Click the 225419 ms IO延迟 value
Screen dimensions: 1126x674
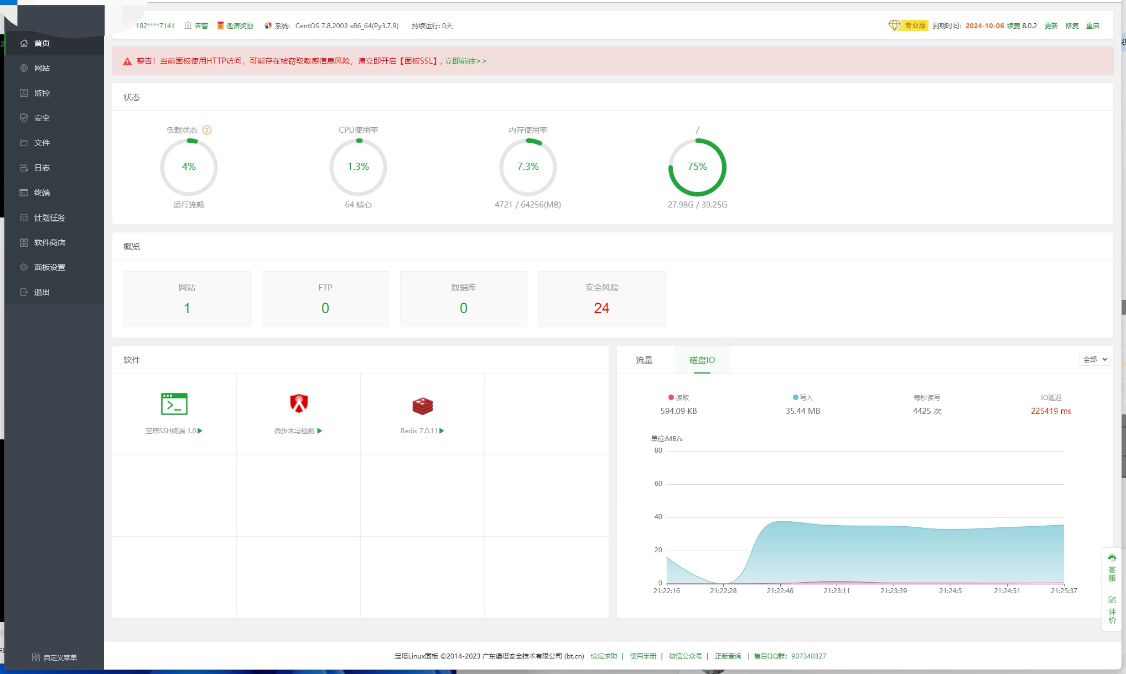pyautogui.click(x=1051, y=411)
